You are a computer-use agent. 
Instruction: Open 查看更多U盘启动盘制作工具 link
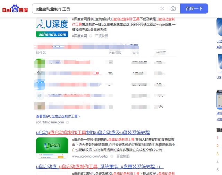point(58,116)
